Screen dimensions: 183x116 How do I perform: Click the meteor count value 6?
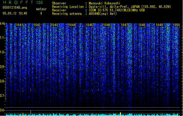click(x=41, y=13)
